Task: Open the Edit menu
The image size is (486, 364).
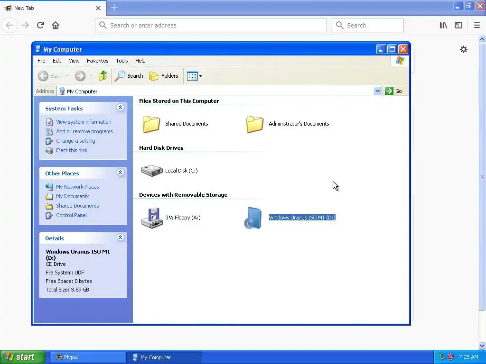Action: [57, 61]
